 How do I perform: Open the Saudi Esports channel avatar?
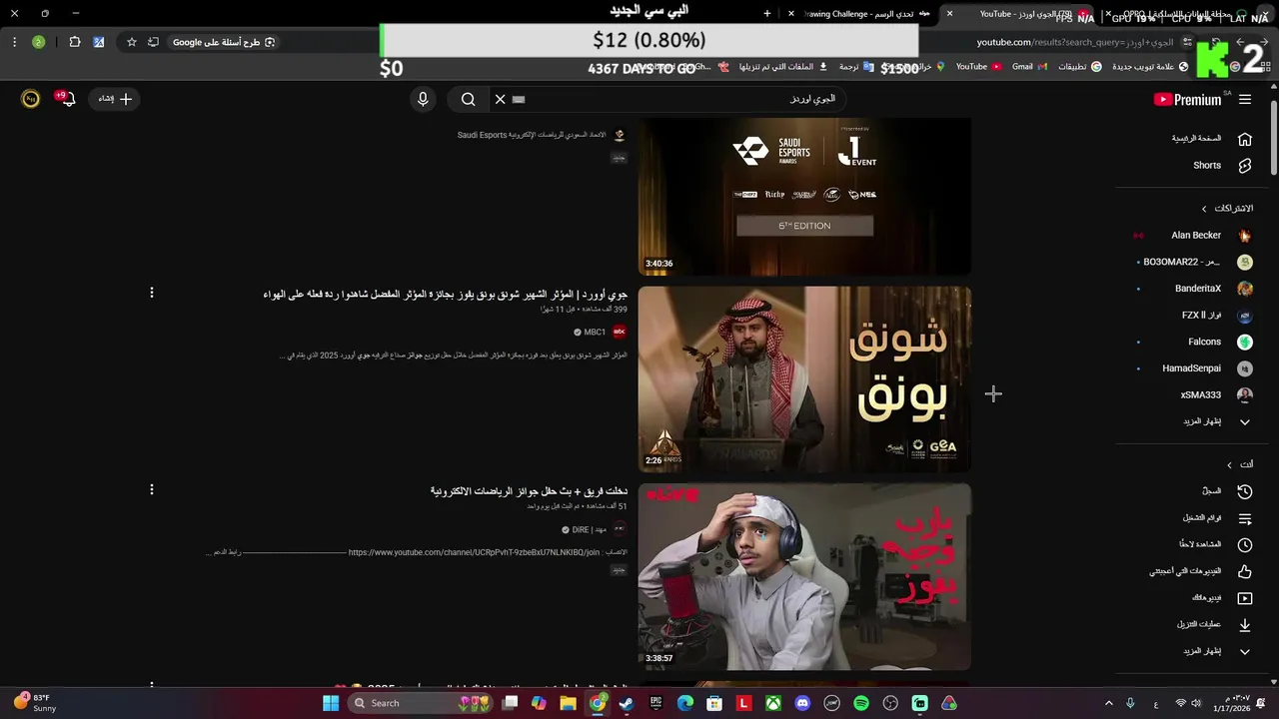(619, 135)
